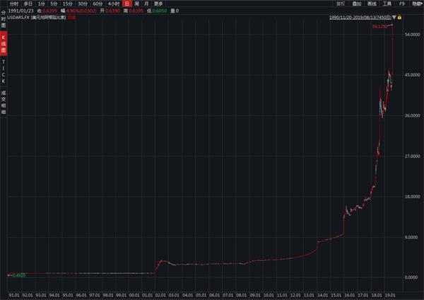Click the F9 button
The width and height of the screenshot is (424, 300).
coord(402,4)
